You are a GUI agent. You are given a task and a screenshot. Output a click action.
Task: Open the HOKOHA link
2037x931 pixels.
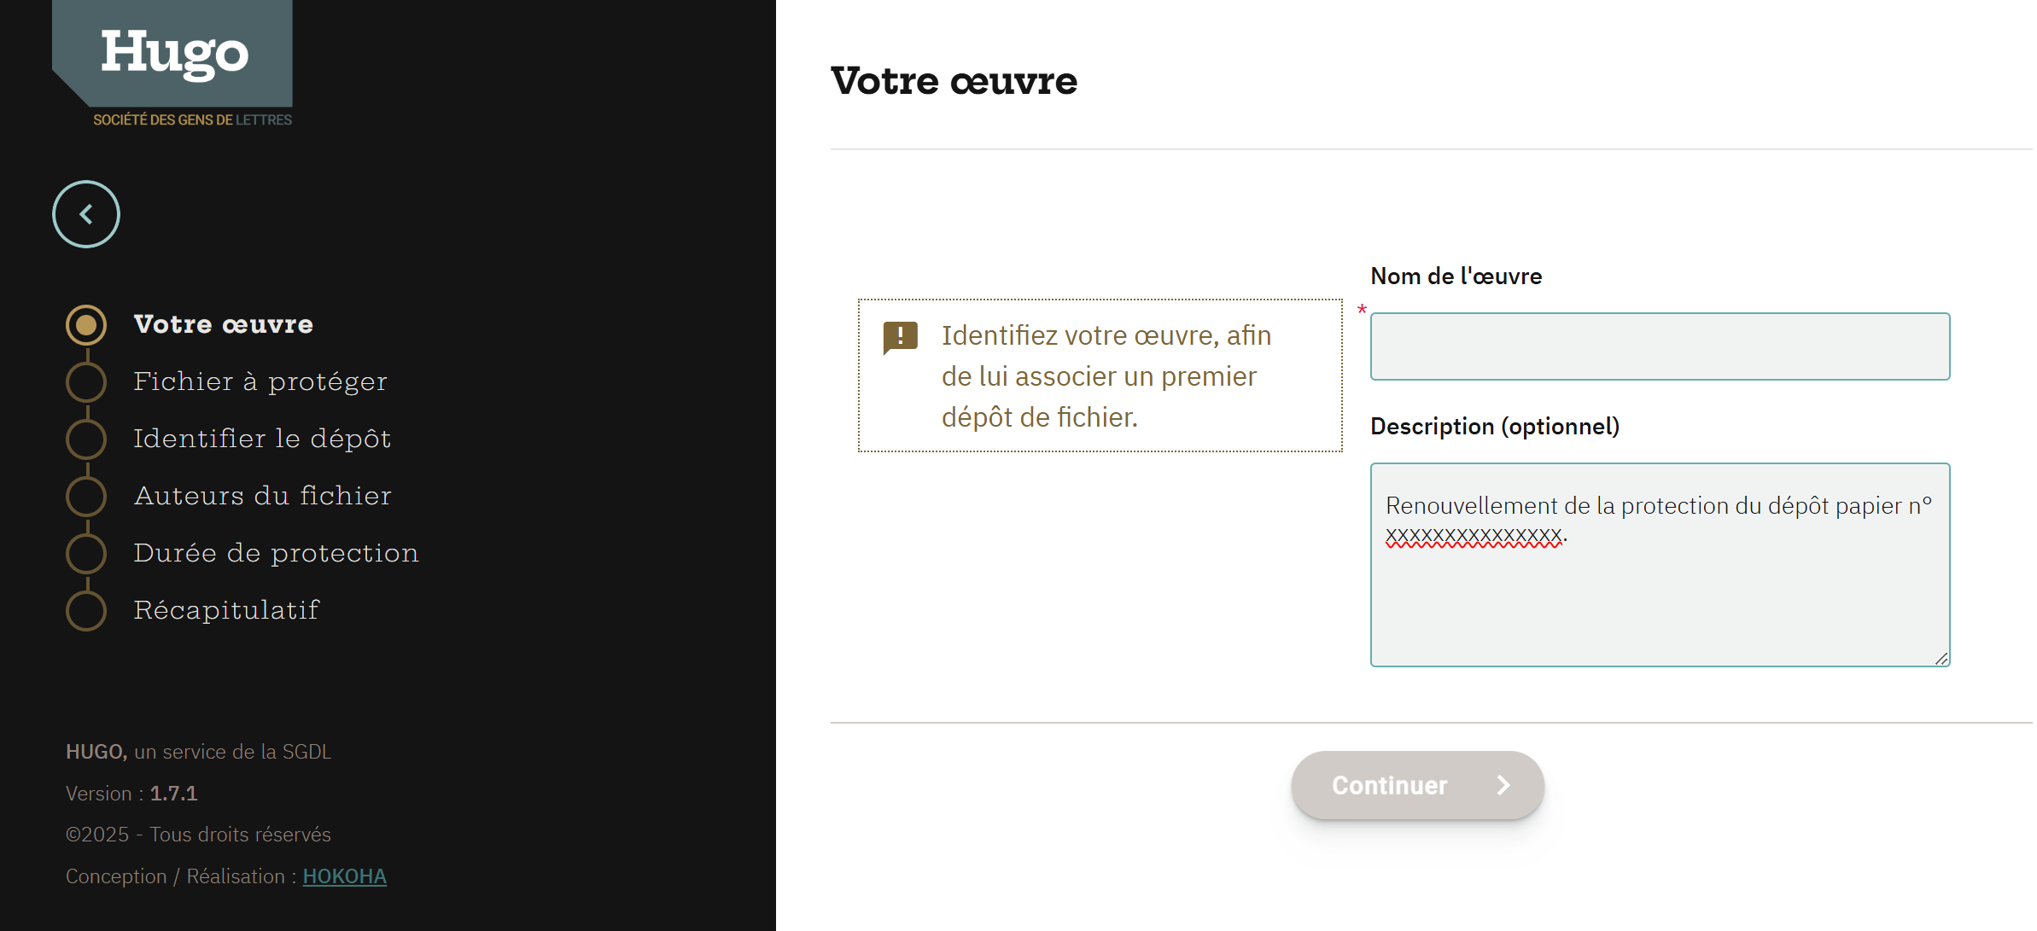pyautogui.click(x=344, y=876)
